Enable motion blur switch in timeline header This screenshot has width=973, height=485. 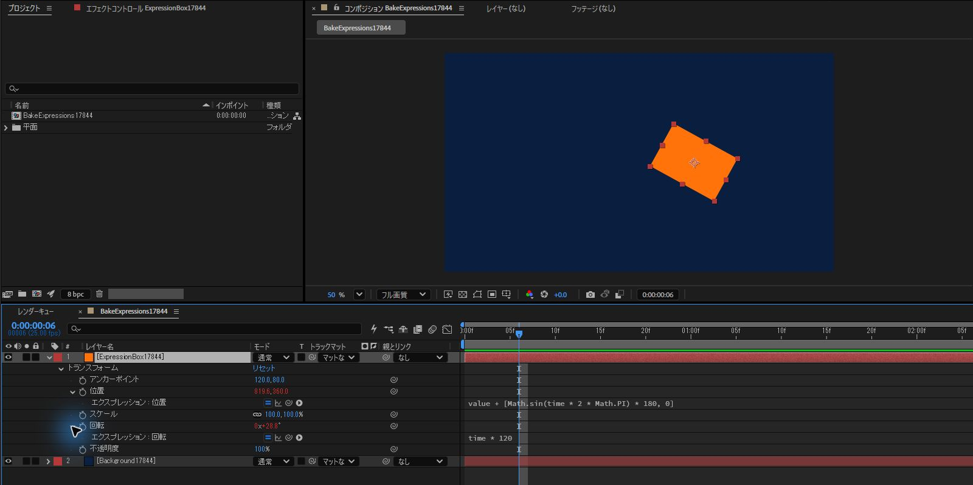click(x=432, y=329)
